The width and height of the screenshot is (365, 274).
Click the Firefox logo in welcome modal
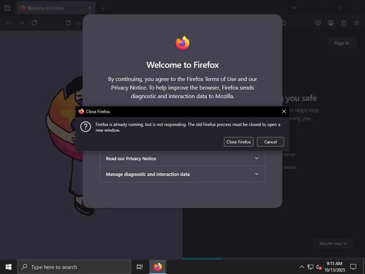182,43
